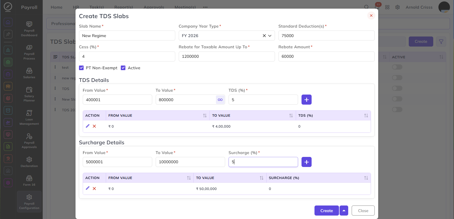
Task: Delete the ₹ 4,00,000 TDS detail row
Action: [94, 126]
